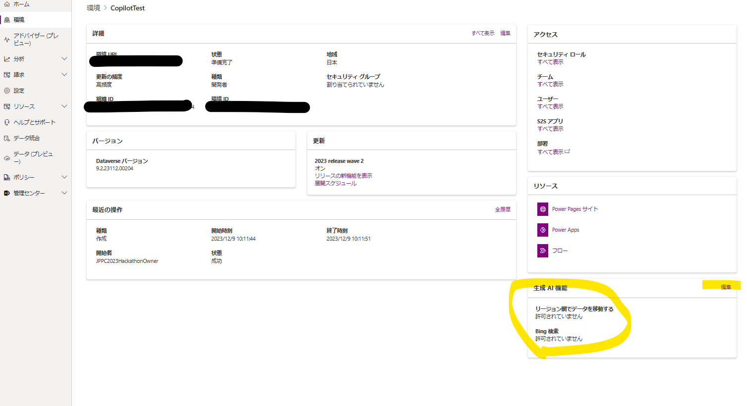Expand the 分析 menu chevron
Screen dimensions: 747x406
coord(64,59)
